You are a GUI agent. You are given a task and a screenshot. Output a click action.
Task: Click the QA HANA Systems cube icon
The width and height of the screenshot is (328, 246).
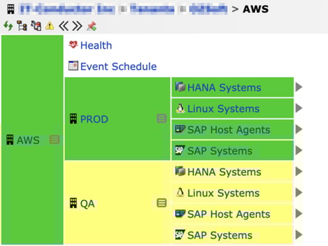(180, 171)
